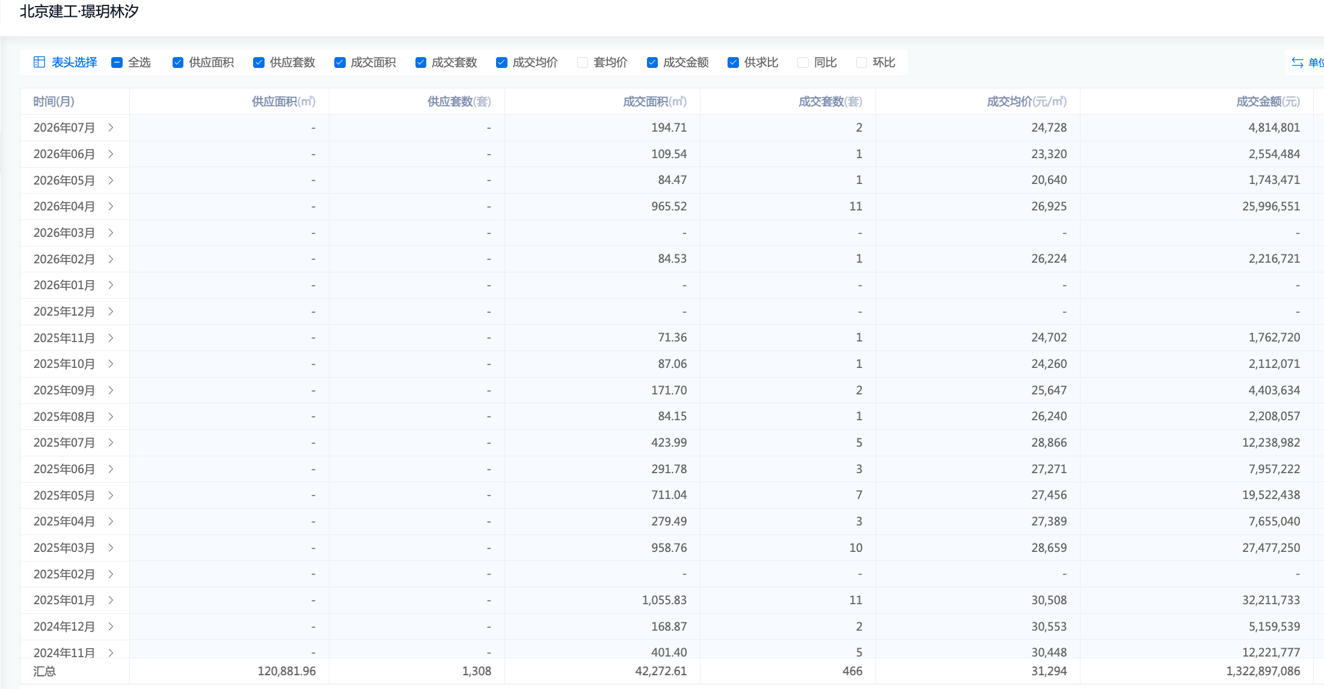Expand the 2025年11月 row

point(111,338)
